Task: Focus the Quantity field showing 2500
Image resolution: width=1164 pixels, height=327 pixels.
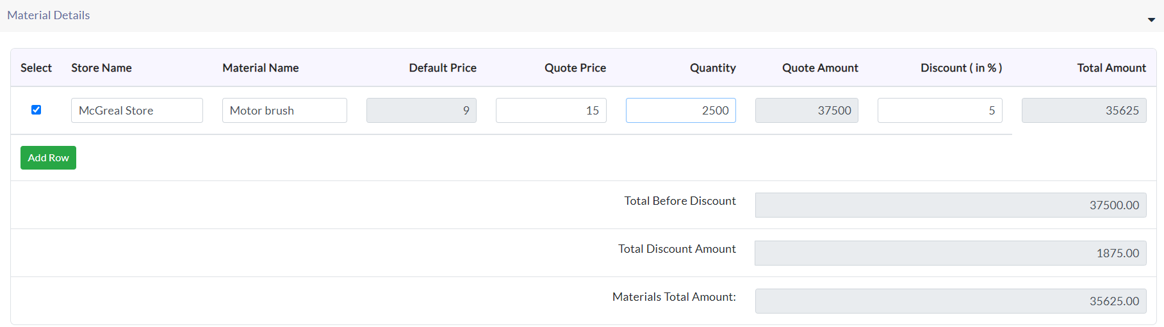Action: click(681, 110)
